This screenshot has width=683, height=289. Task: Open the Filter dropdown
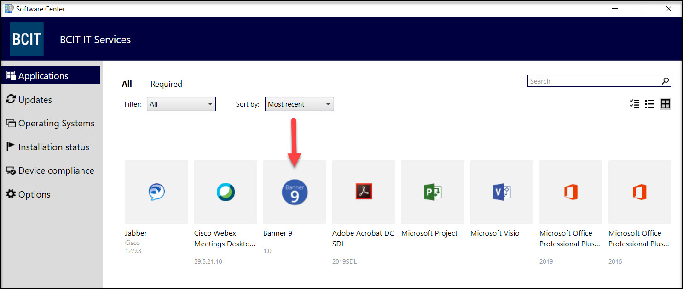click(181, 104)
